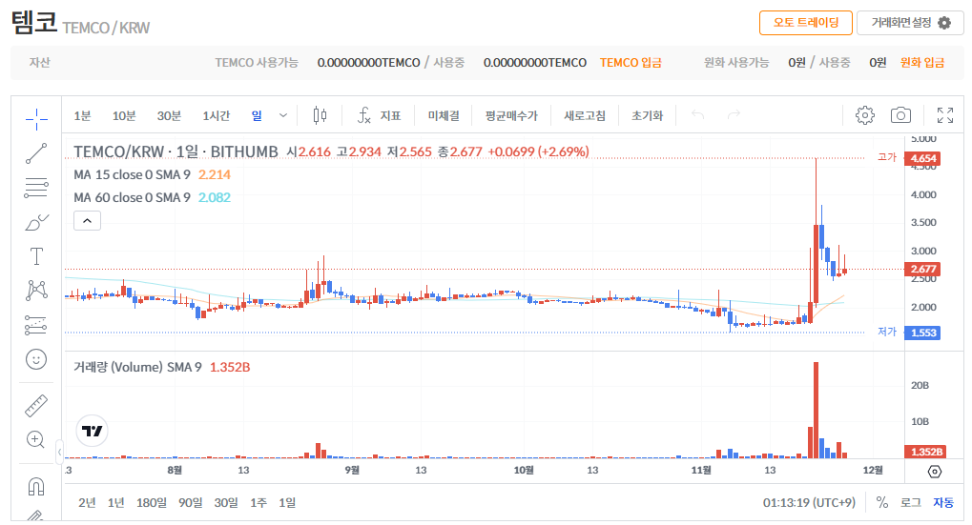Click the MA 60 close indicator legend
Image resolution: width=972 pixels, height=525 pixels.
152,197
